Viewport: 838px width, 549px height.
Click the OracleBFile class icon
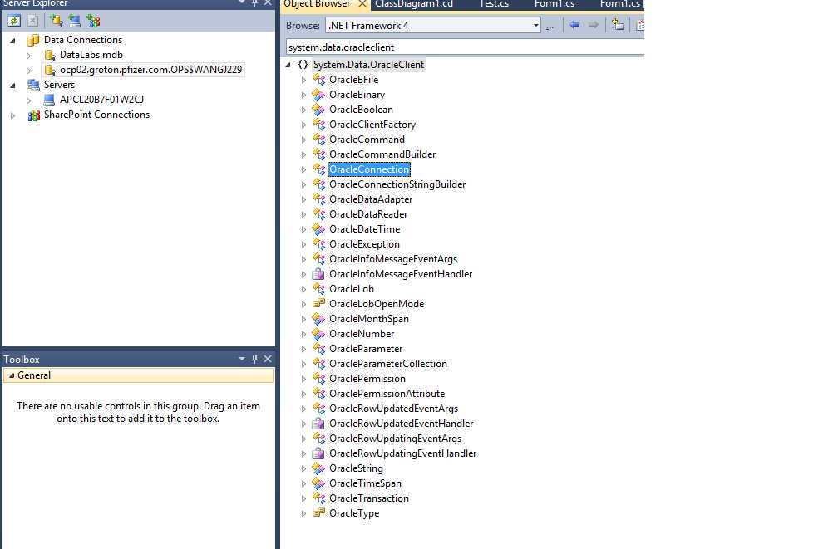pos(318,80)
